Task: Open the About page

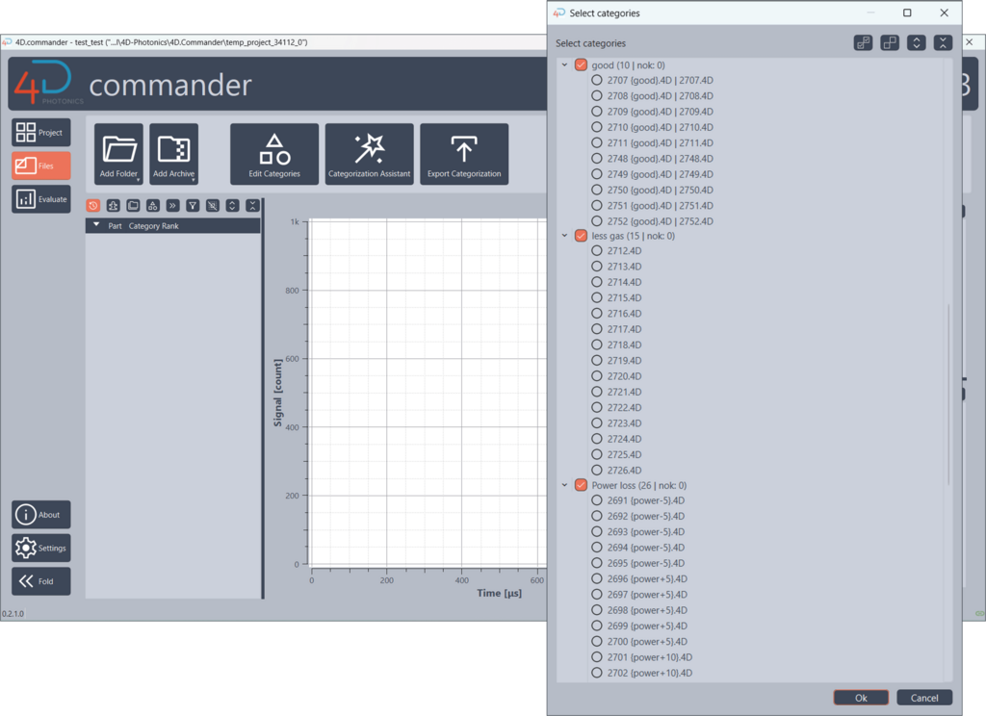Action: click(x=40, y=515)
